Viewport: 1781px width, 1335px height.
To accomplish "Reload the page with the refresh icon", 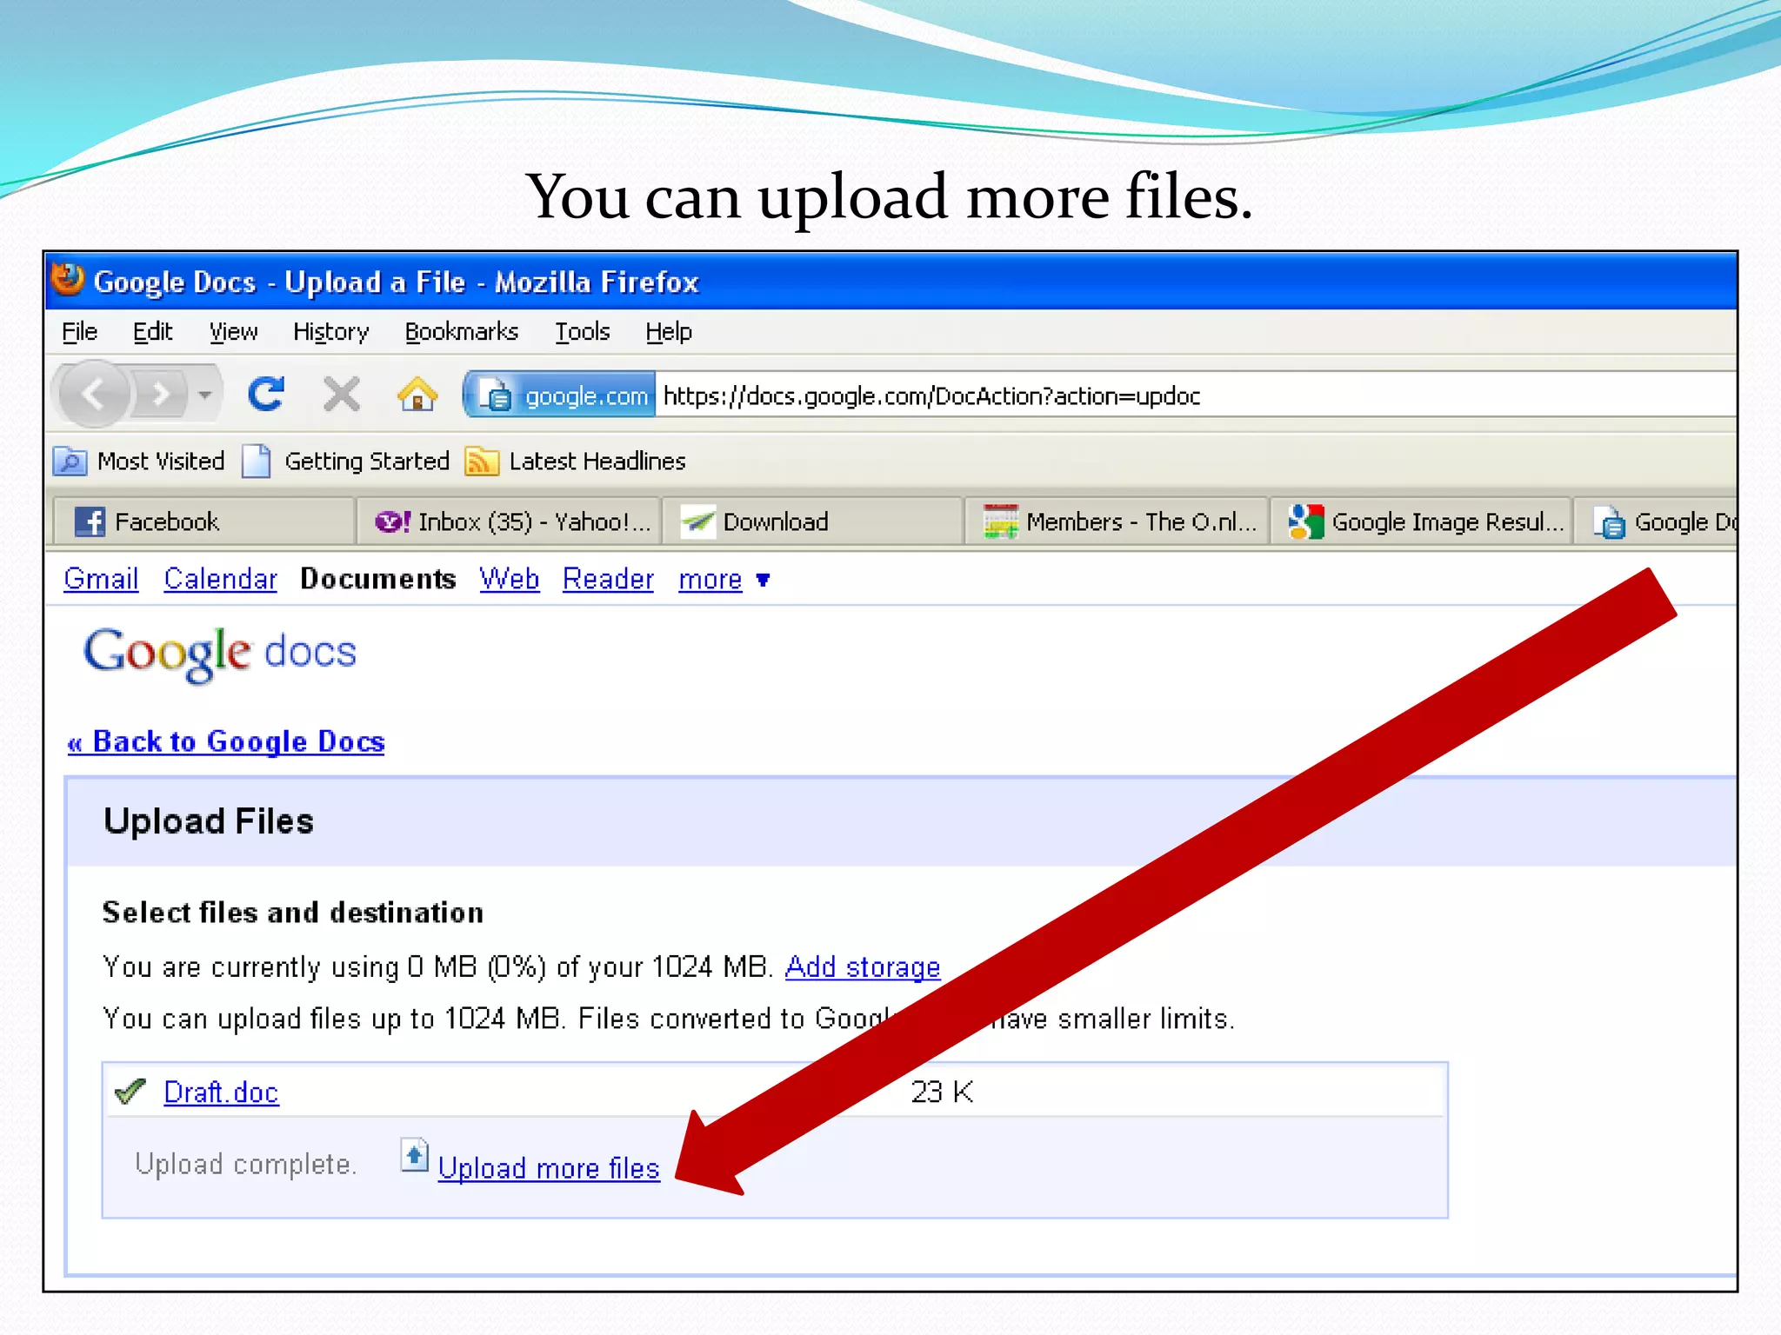I will [266, 395].
